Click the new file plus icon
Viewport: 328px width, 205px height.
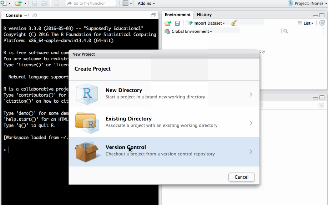click(x=3, y=3)
